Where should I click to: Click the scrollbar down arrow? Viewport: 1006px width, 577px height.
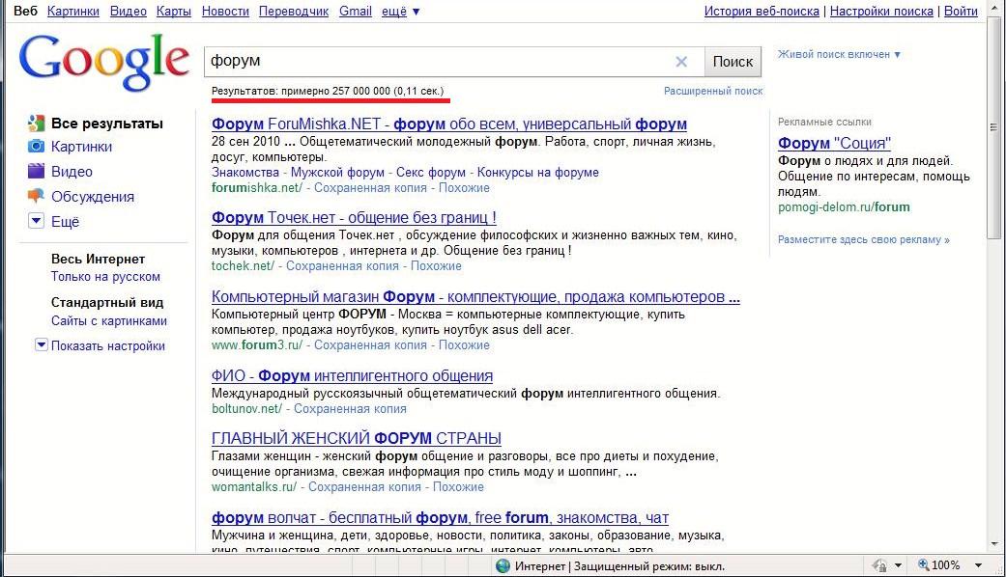[993, 544]
